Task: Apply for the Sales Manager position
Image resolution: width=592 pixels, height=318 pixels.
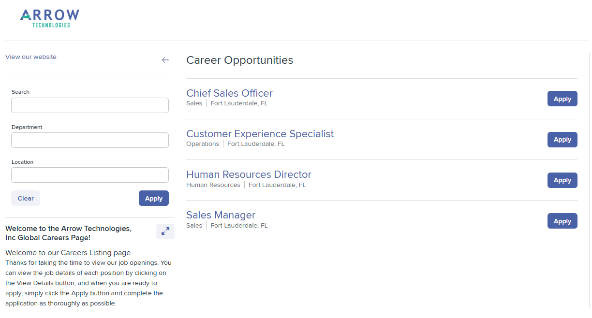Action: tap(562, 221)
